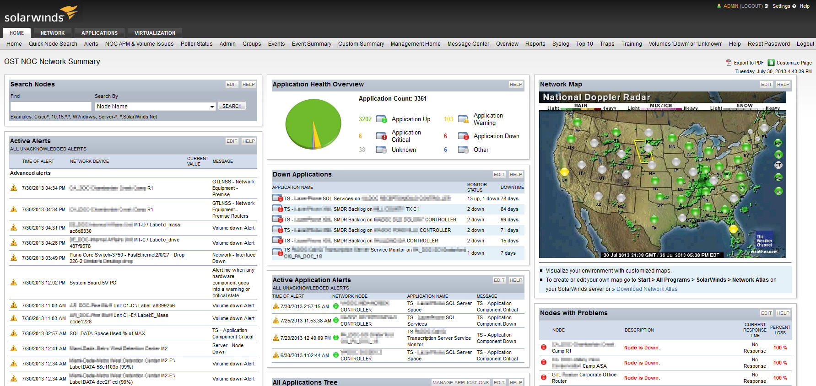Click EDIT on Active Application Alerts panel

tap(499, 280)
